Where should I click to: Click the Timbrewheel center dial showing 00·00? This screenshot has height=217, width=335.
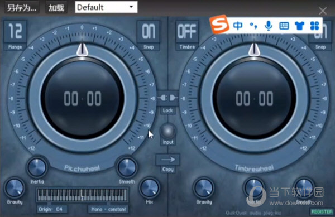pyautogui.click(x=254, y=99)
